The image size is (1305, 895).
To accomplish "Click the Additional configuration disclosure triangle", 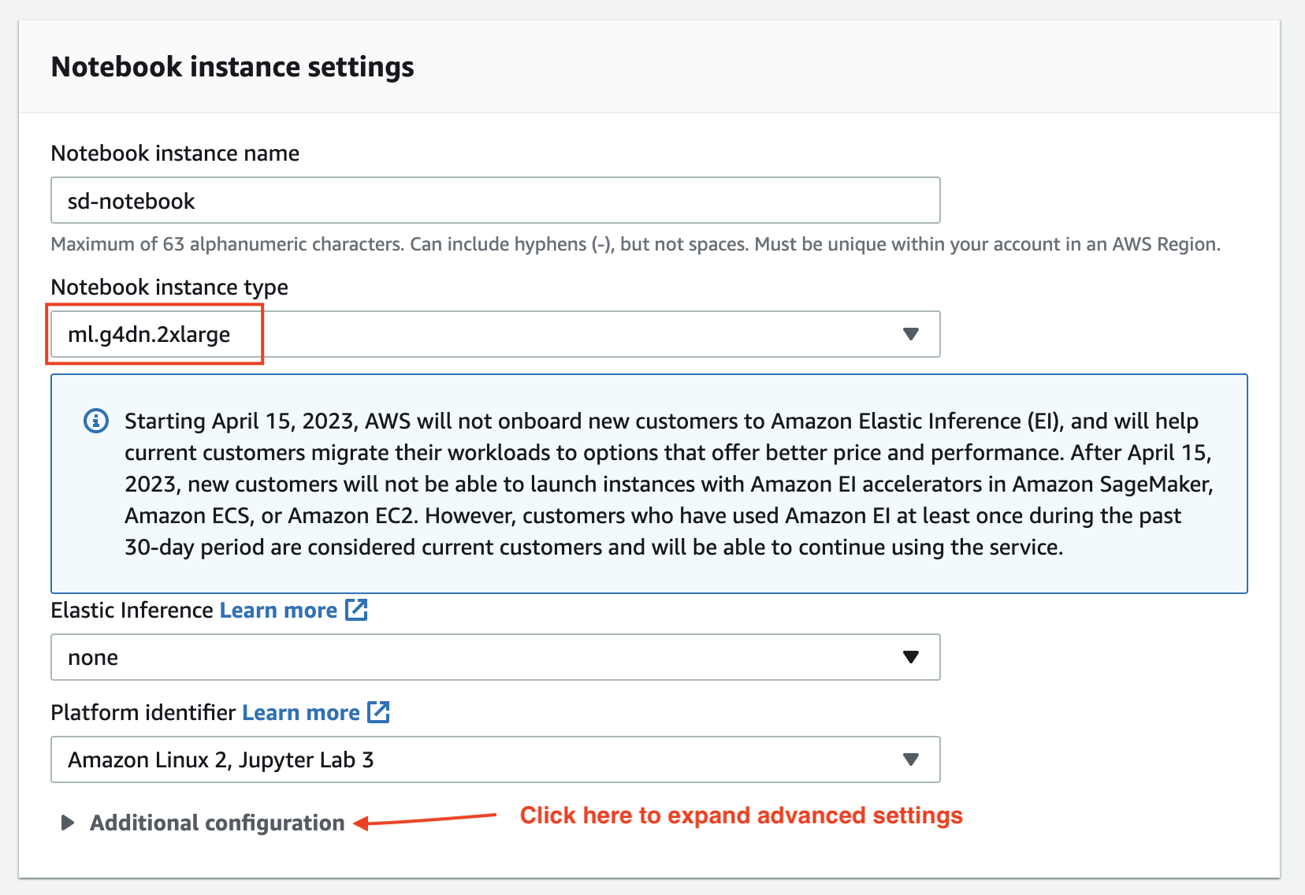I will [68, 823].
